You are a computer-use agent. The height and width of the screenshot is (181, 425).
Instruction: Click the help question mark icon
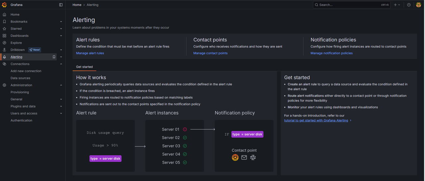[409, 5]
